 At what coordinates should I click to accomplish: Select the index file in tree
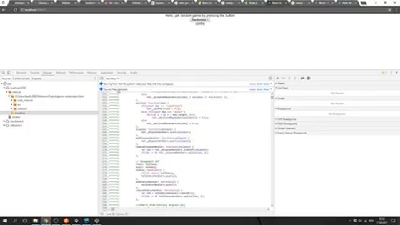point(16,117)
